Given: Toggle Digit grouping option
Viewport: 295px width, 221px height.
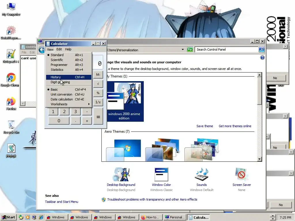Looking at the screenshot, I should point(69,82).
